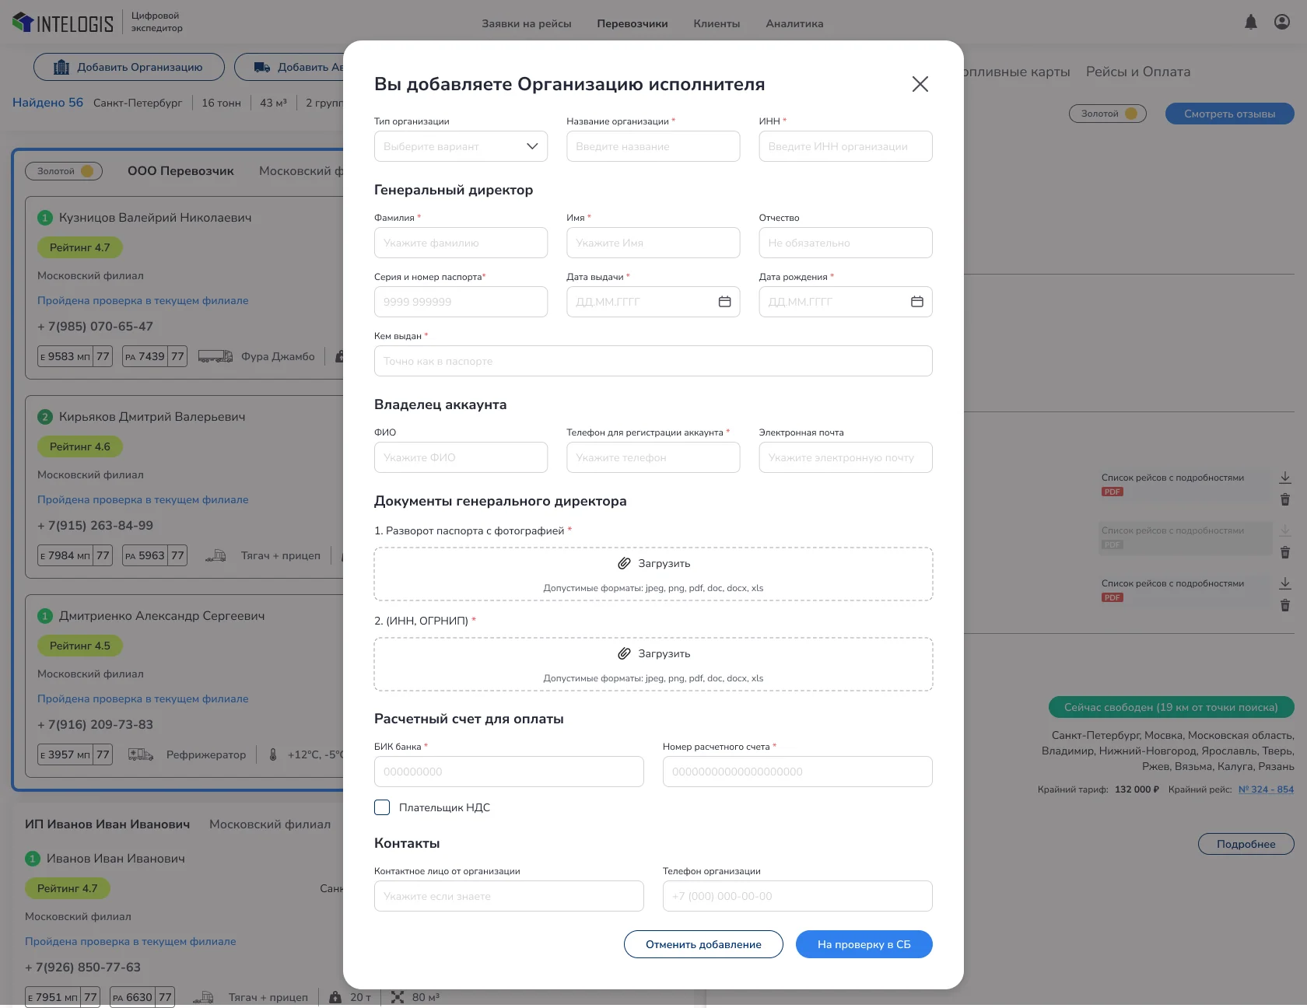Delete third 'Список рейсов' PDF
This screenshot has height=1008, width=1307.
[x=1285, y=605]
